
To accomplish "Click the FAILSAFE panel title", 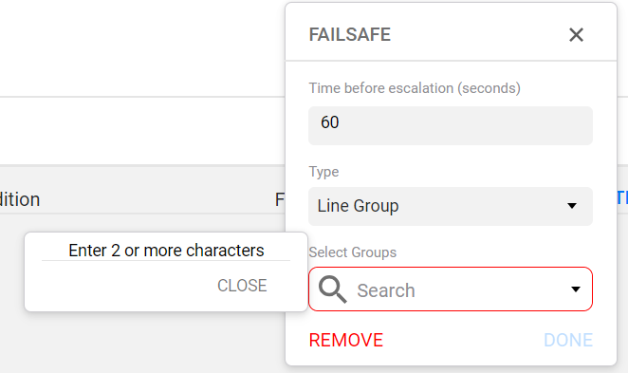I will point(350,34).
